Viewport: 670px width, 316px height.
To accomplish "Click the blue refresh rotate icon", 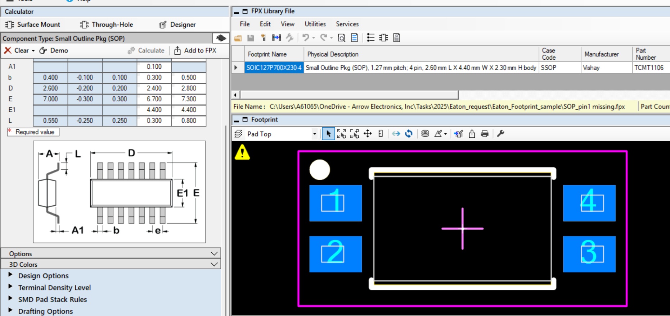I will click(409, 134).
